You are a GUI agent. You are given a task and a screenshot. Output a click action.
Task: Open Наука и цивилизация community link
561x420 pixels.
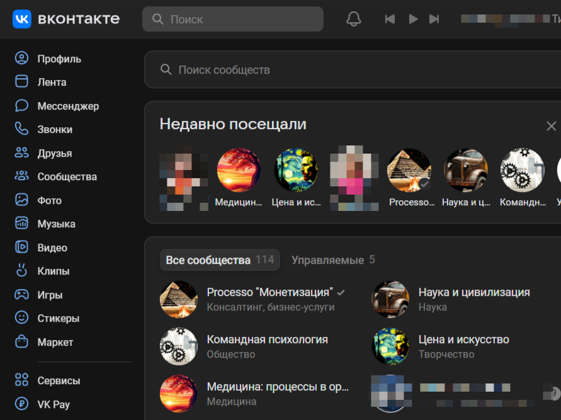pyautogui.click(x=474, y=292)
